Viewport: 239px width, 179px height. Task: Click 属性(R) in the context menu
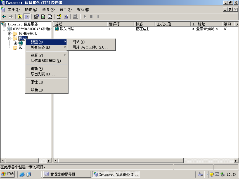(36, 82)
